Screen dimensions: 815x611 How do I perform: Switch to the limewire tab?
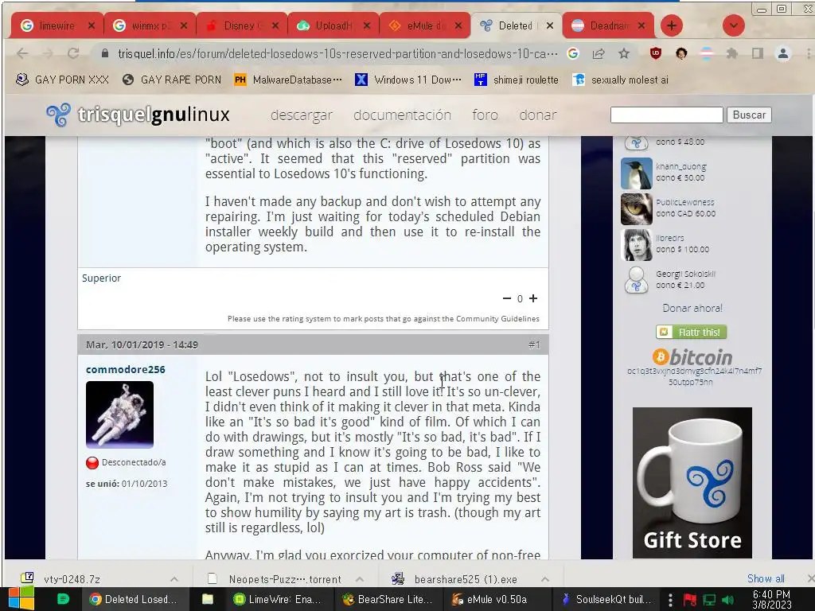(x=57, y=25)
